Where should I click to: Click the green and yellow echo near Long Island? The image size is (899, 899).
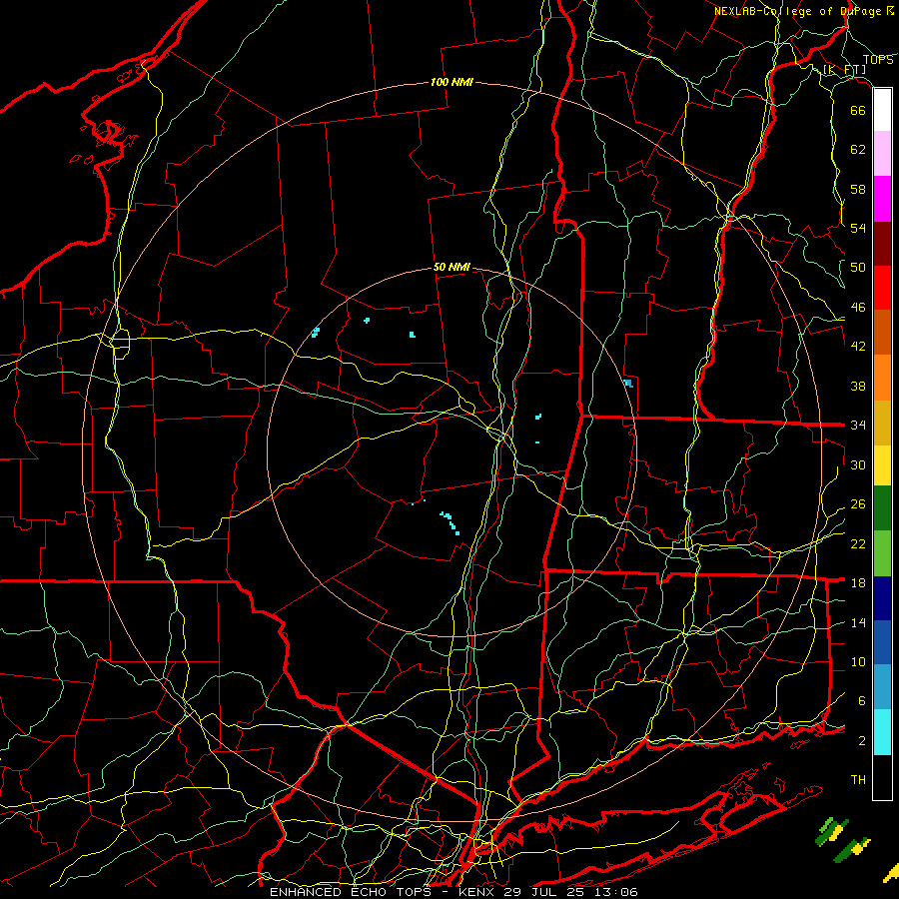click(x=842, y=840)
